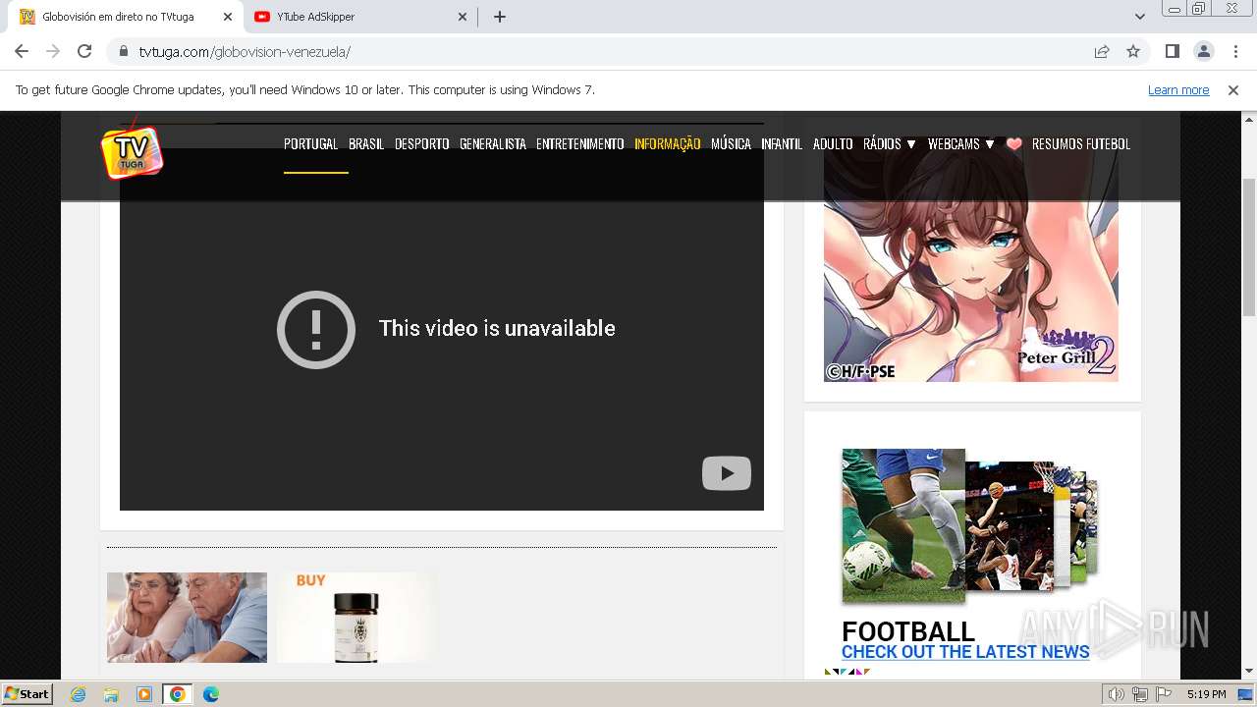Open BRASIL menu item
The image size is (1257, 707).
366,143
